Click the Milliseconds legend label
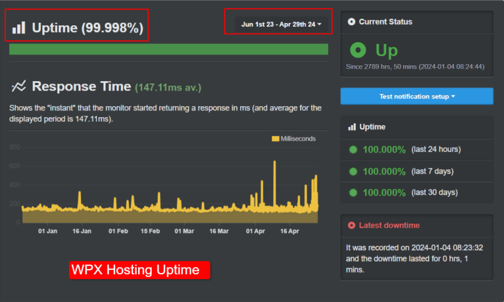The width and height of the screenshot is (504, 302). pyautogui.click(x=298, y=139)
